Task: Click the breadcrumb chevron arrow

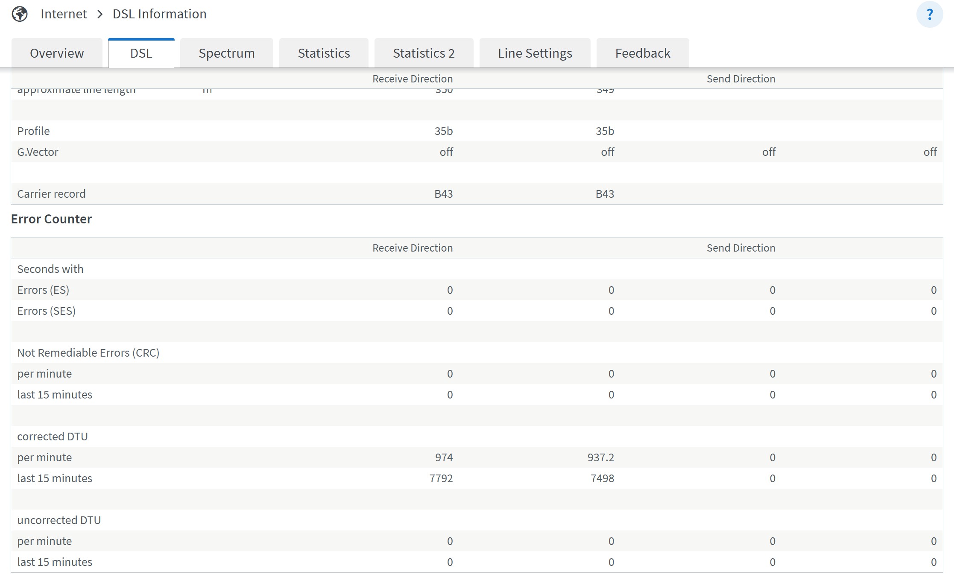Action: pyautogui.click(x=100, y=15)
